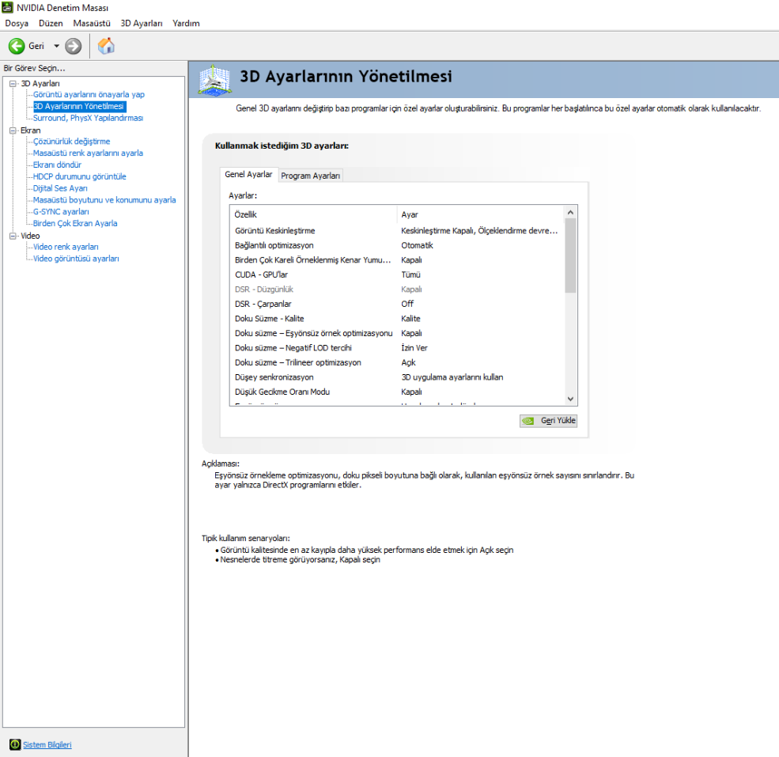The image size is (779, 757).
Task: Click the Sistem Bilgileri icon
Action: point(15,744)
